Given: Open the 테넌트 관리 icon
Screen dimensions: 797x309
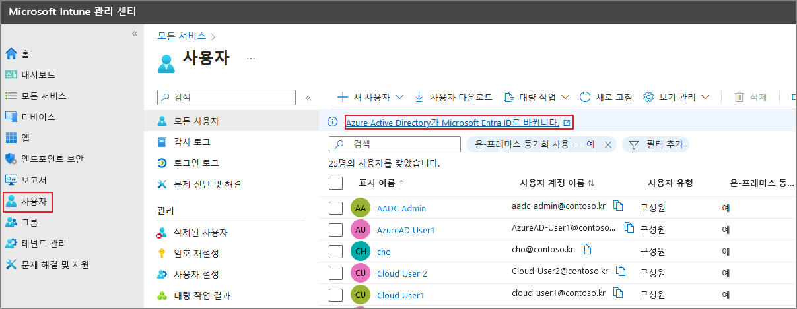Looking at the screenshot, I should 11,243.
